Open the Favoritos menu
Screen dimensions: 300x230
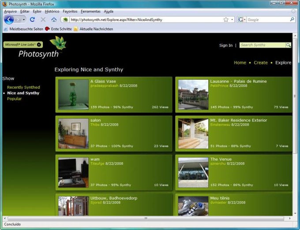click(x=70, y=11)
